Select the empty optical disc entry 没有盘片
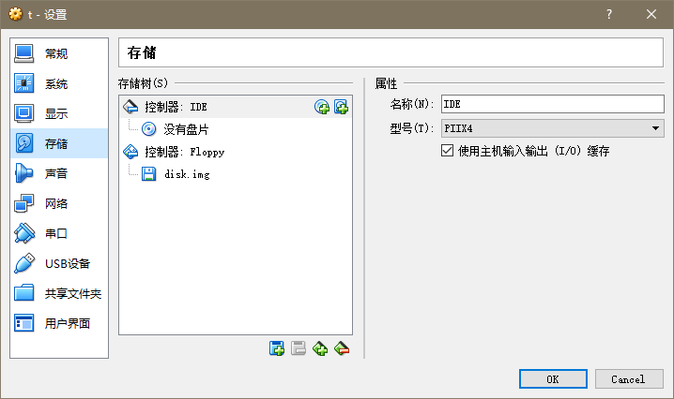The height and width of the screenshot is (399, 674). (x=185, y=129)
